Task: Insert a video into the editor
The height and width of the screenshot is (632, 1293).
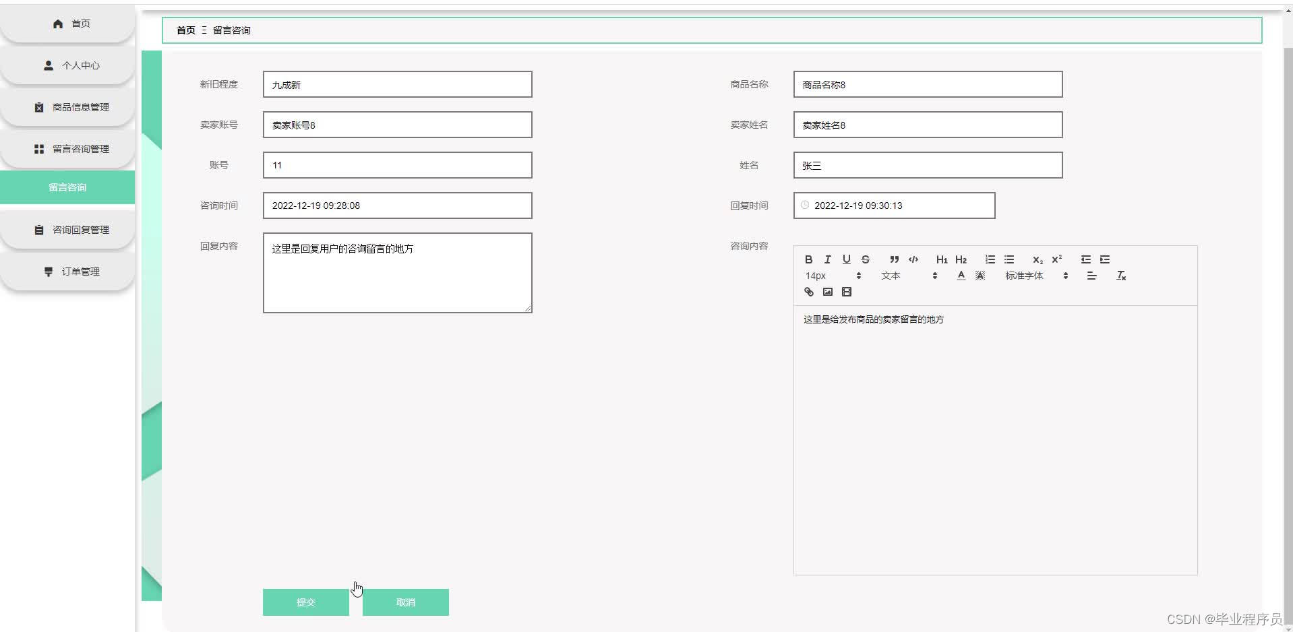Action: 846,292
